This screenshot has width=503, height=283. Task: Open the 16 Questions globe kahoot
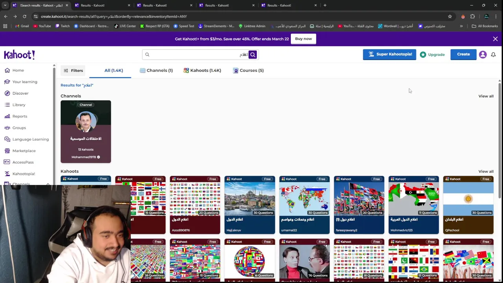point(250,261)
